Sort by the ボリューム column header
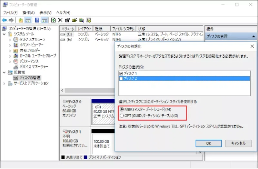Screen dimensions: 258x169 tap(68, 29)
